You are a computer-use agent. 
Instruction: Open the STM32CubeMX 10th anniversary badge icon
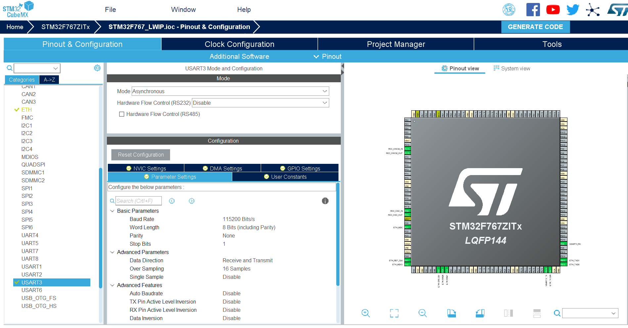[509, 10]
